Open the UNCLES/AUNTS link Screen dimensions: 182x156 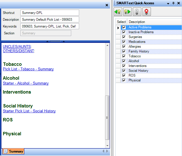(17, 47)
